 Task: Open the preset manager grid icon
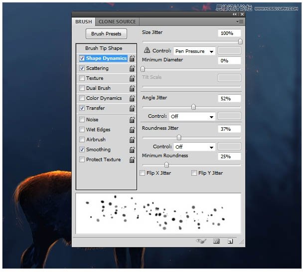(216, 241)
